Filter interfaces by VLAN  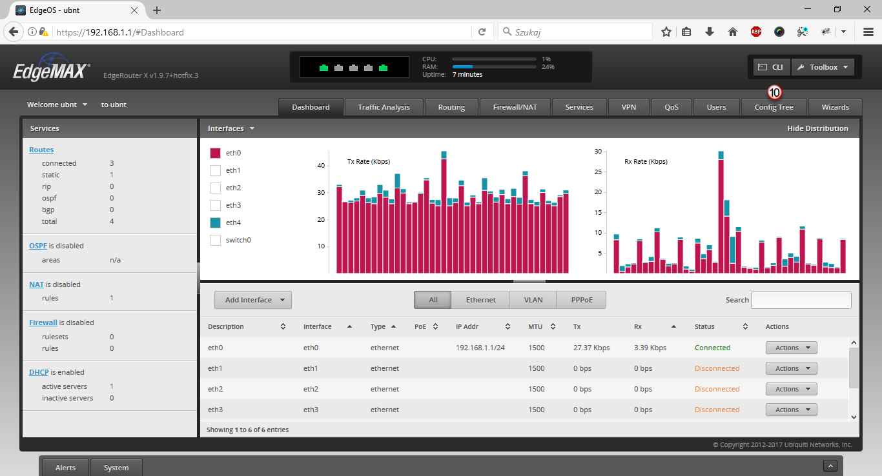533,300
